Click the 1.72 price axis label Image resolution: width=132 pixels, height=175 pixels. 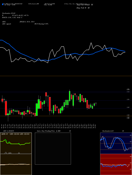128,92
